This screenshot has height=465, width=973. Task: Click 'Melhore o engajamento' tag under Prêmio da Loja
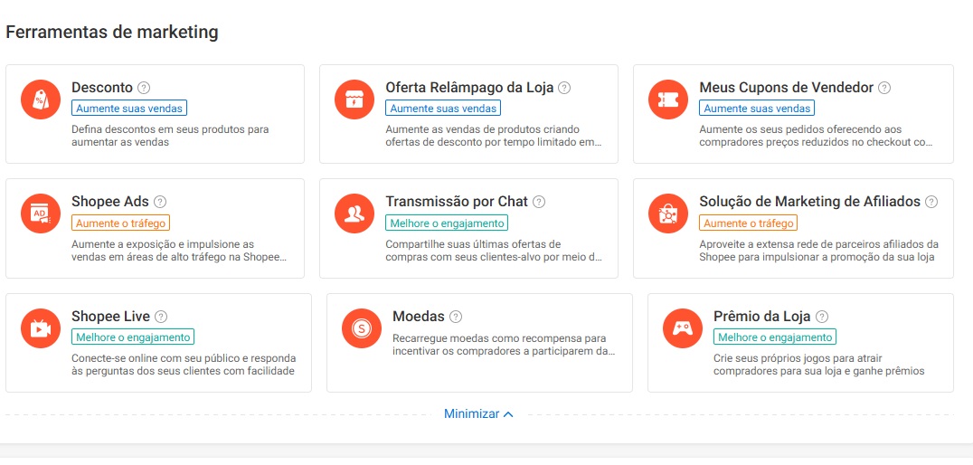pyautogui.click(x=775, y=337)
